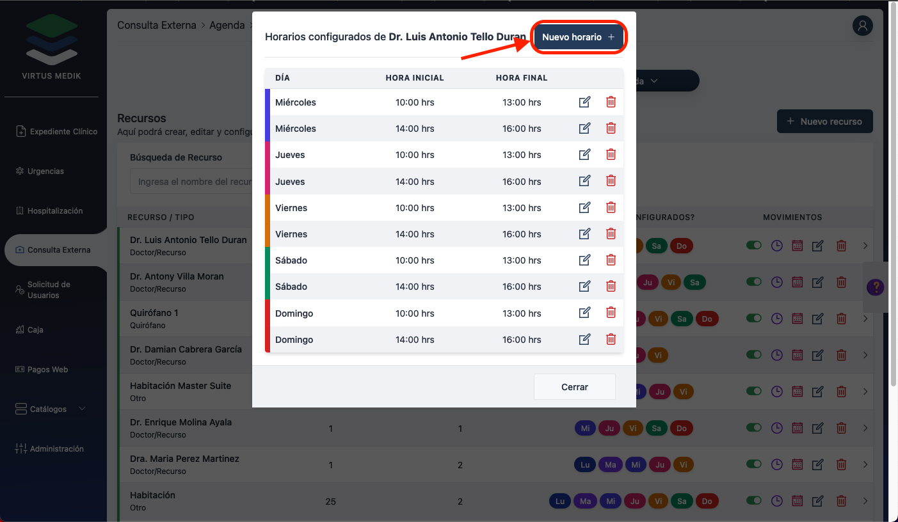Expand row chevron for the Habitación resource
Screen dimensions: 898x522
pyautogui.click(x=865, y=501)
